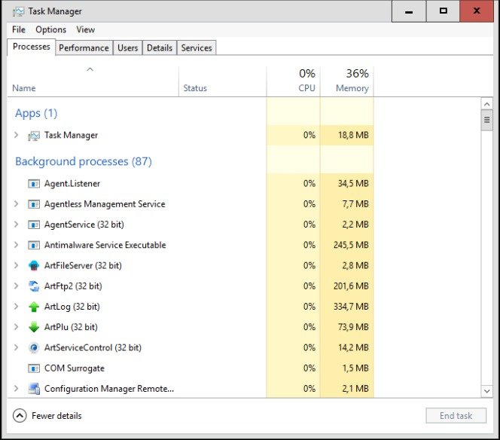Image resolution: width=500 pixels, height=440 pixels.
Task: Click the 1,5 MB memory value
Action: pos(355,368)
